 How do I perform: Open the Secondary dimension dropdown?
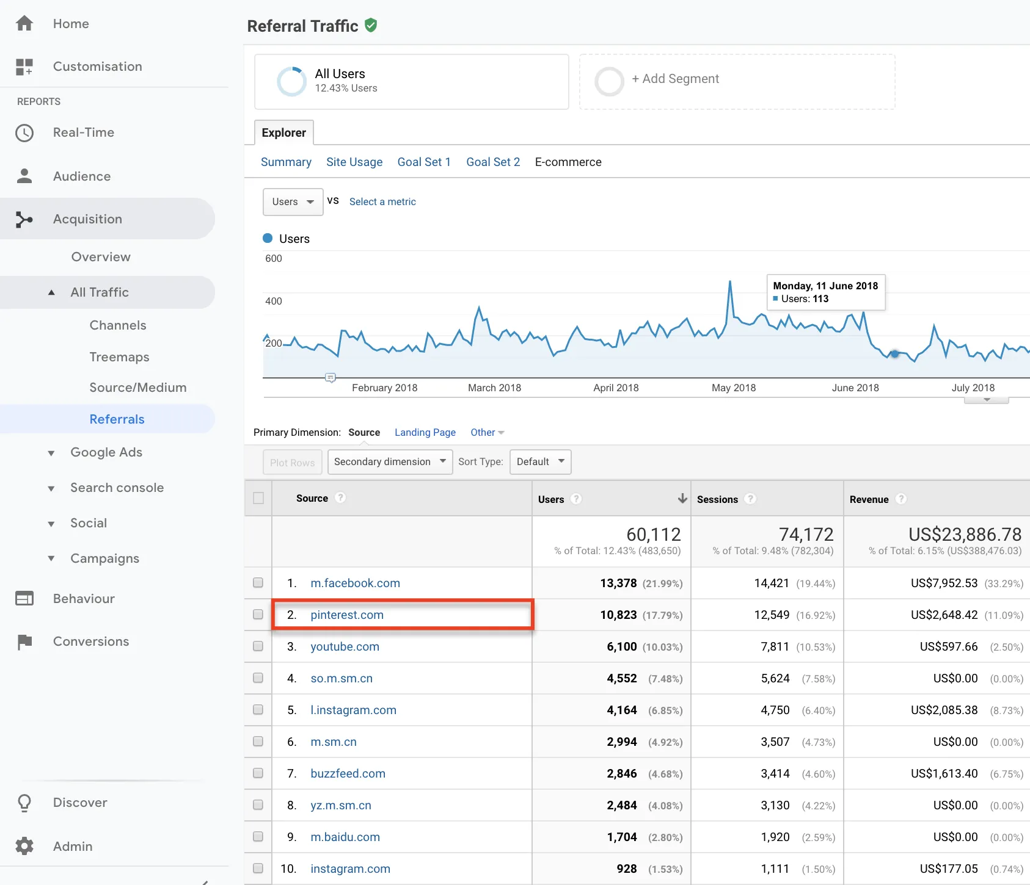(390, 461)
